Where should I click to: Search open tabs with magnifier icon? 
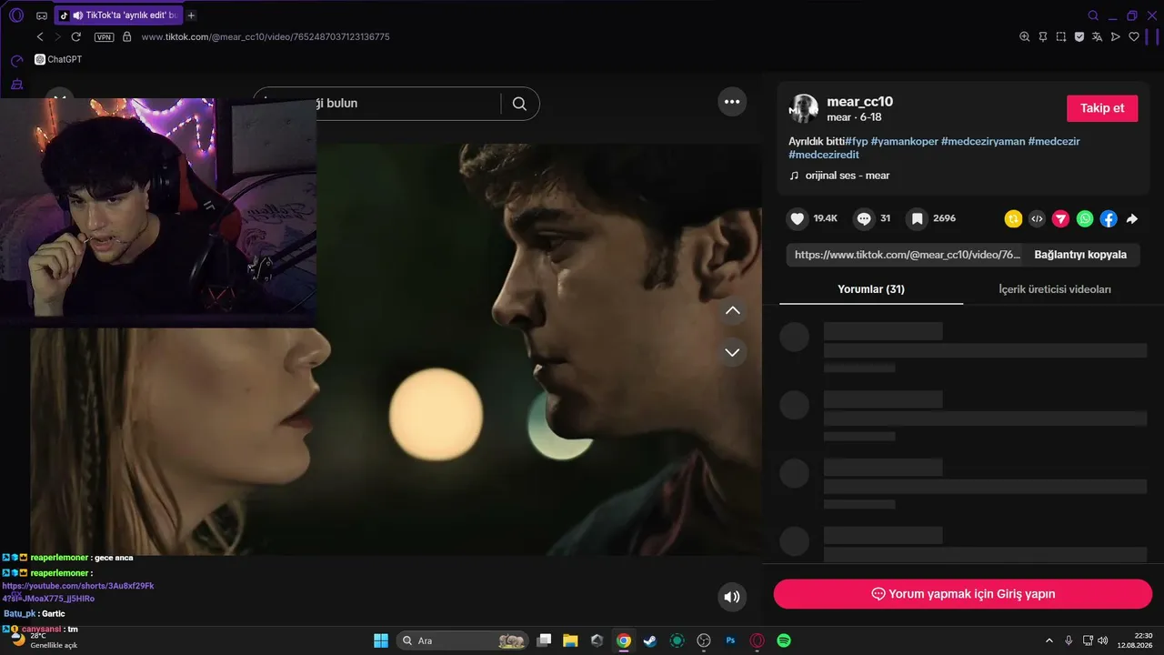1093,15
